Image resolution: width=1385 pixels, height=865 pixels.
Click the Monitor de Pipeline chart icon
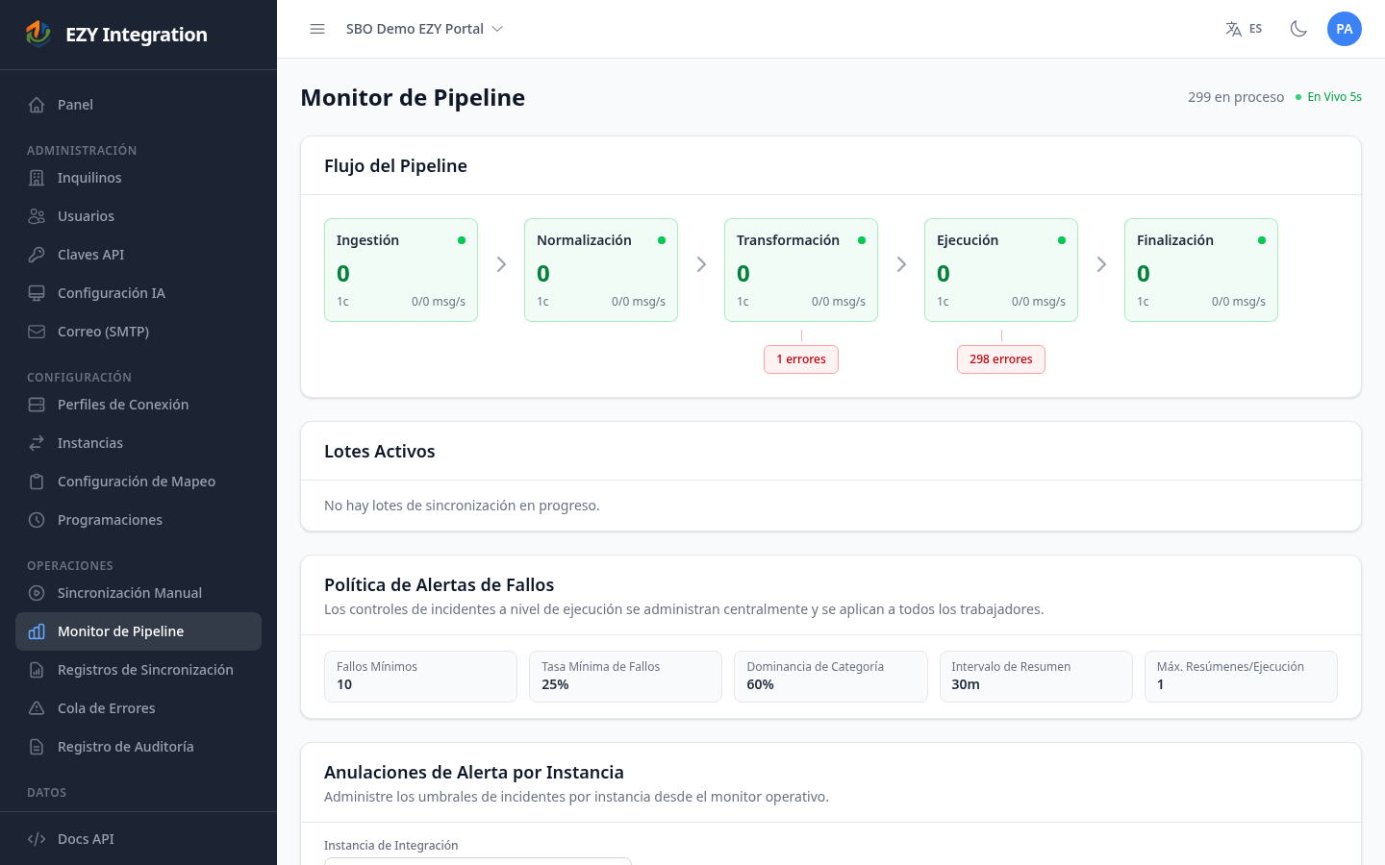pyautogui.click(x=37, y=631)
